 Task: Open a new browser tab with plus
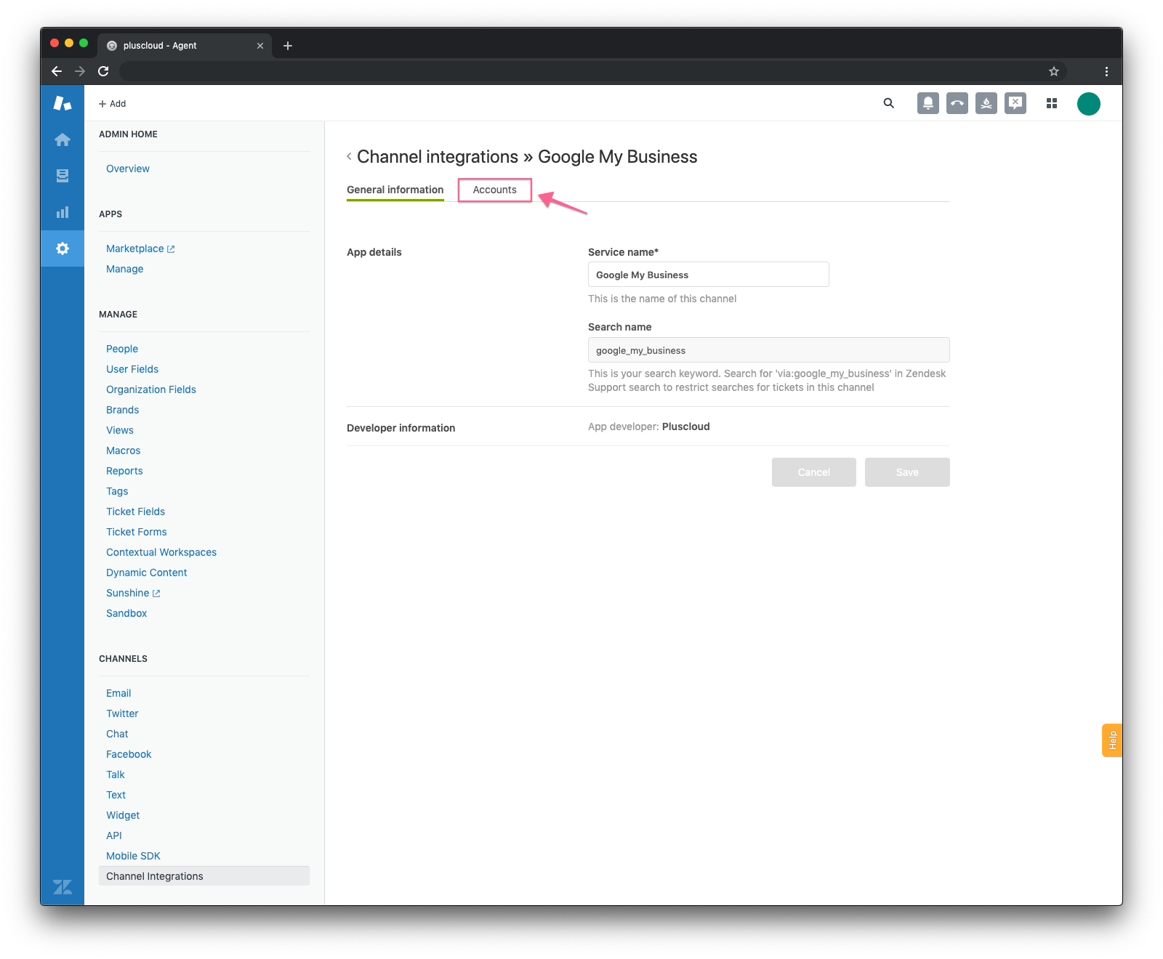288,46
